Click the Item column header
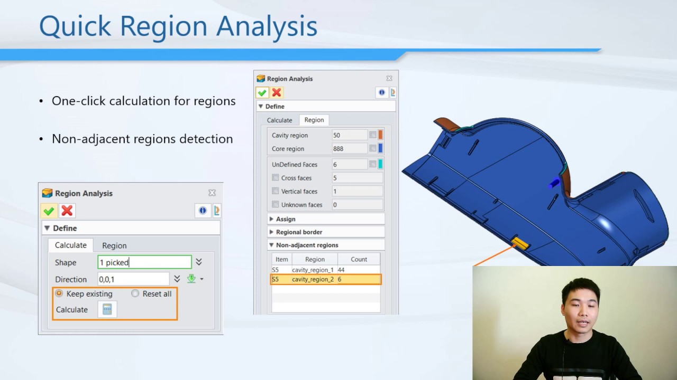This screenshot has width=677, height=380. tap(281, 259)
